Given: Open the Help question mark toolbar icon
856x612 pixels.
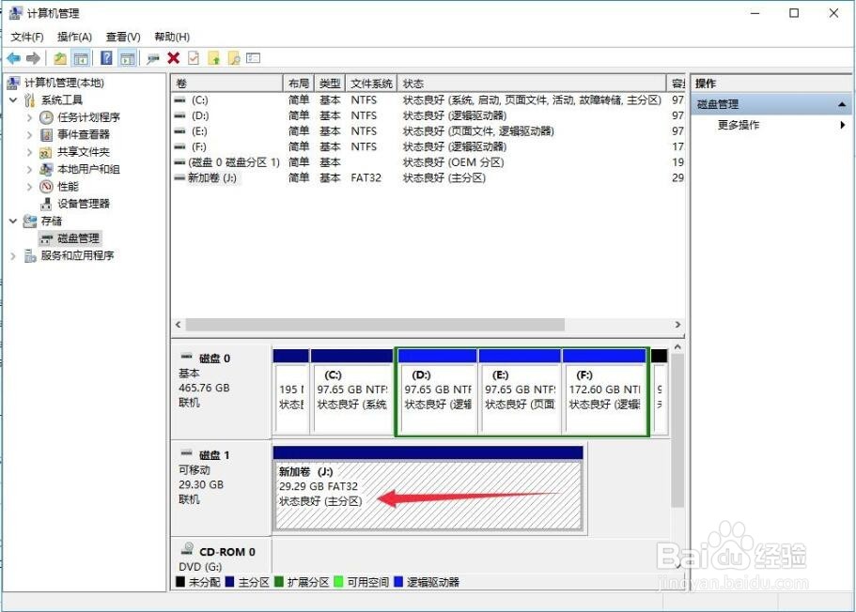Looking at the screenshot, I should (106, 58).
